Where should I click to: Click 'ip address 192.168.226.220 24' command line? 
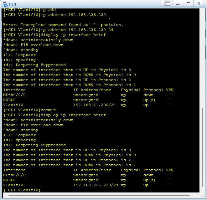pyautogui.click(x=58, y=30)
